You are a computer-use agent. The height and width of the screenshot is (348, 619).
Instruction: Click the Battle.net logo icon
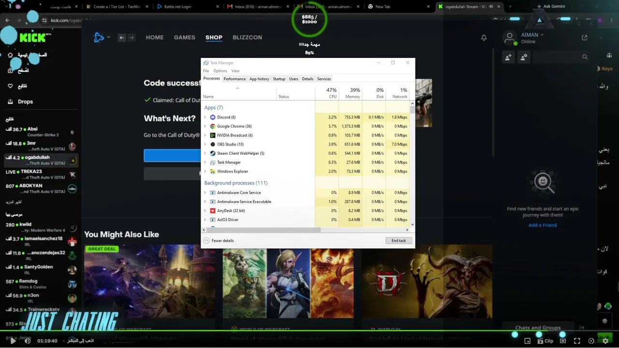tap(99, 37)
